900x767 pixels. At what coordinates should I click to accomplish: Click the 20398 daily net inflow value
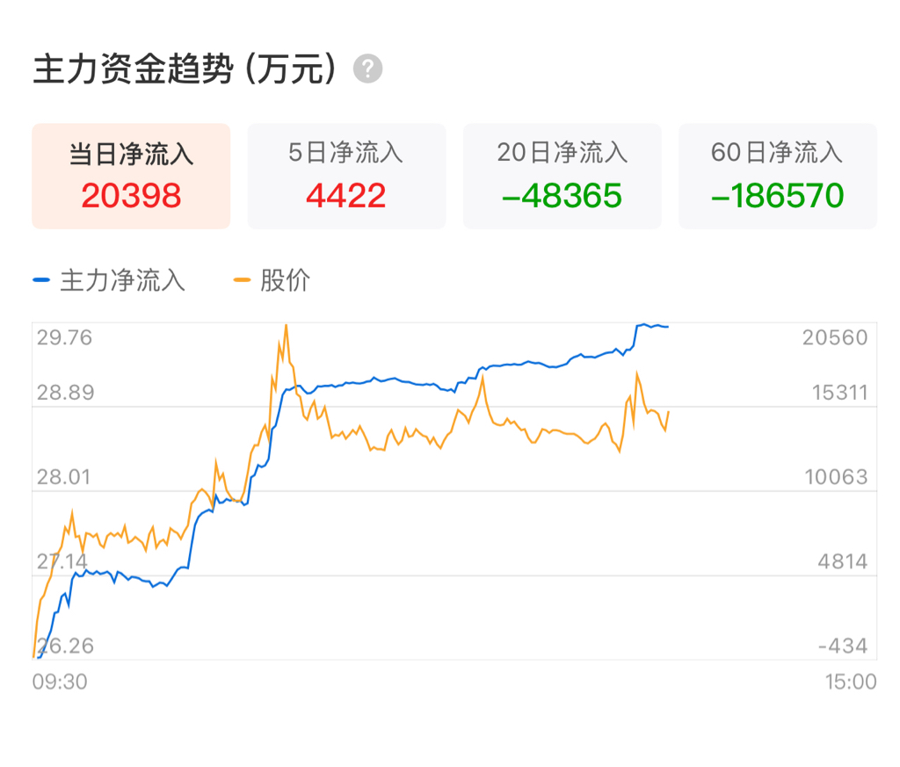tap(131, 196)
